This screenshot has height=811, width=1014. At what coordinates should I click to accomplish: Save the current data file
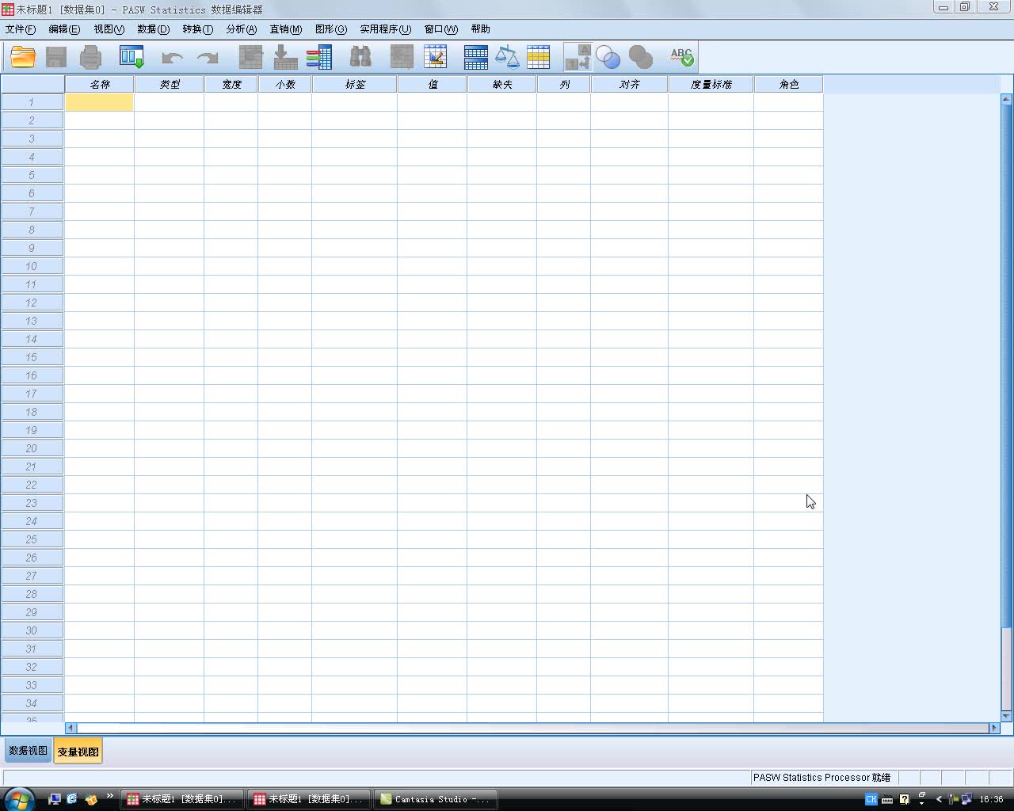click(x=55, y=56)
